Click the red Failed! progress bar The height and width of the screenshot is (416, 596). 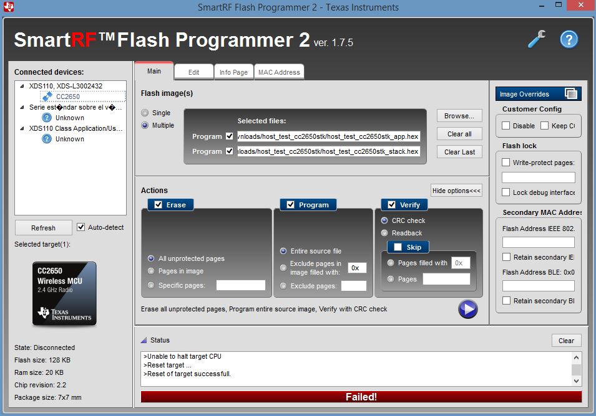[361, 397]
